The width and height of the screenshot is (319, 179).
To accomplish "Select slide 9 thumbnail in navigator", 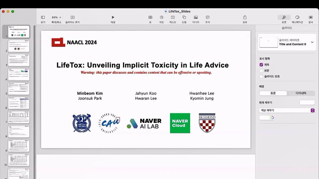I will click(x=19, y=146).
